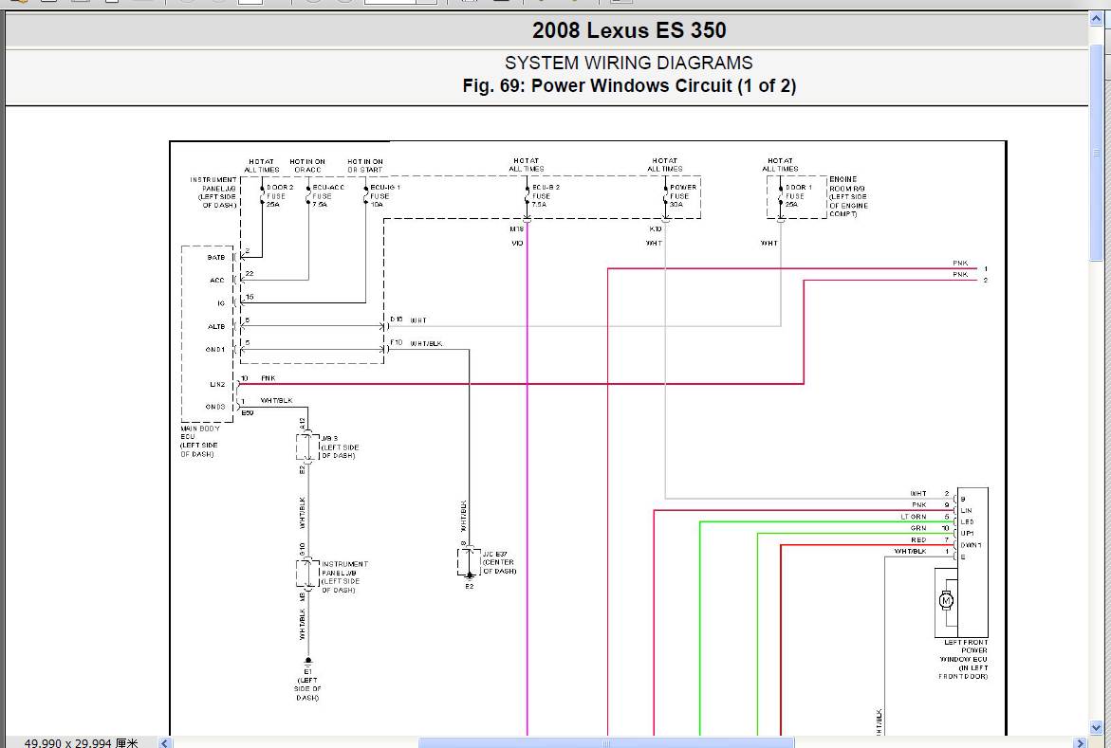Screen dimensions: 1111x748
Task: Click the 'SYSTEM WIRING DIAGRAMS' title text
Action: 628,63
